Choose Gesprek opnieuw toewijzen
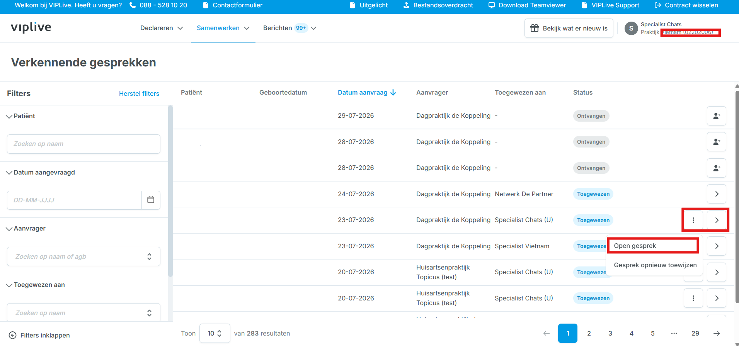The width and height of the screenshot is (739, 346). coord(655,265)
